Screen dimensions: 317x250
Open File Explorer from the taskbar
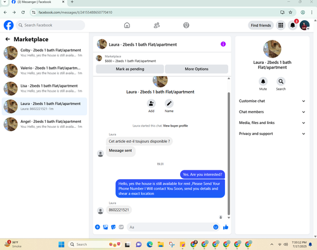pyautogui.click(x=161, y=244)
